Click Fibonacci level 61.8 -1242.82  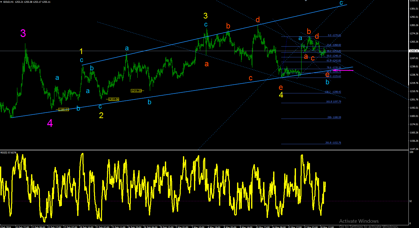click(x=334, y=61)
